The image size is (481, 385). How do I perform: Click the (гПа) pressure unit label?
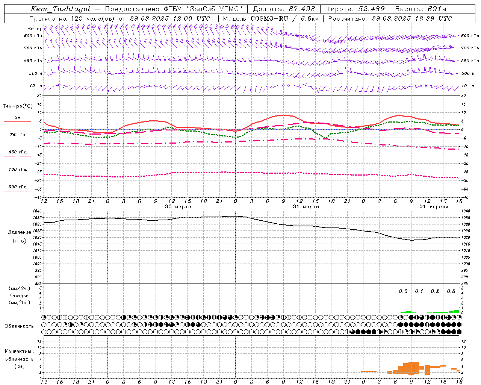pos(20,241)
